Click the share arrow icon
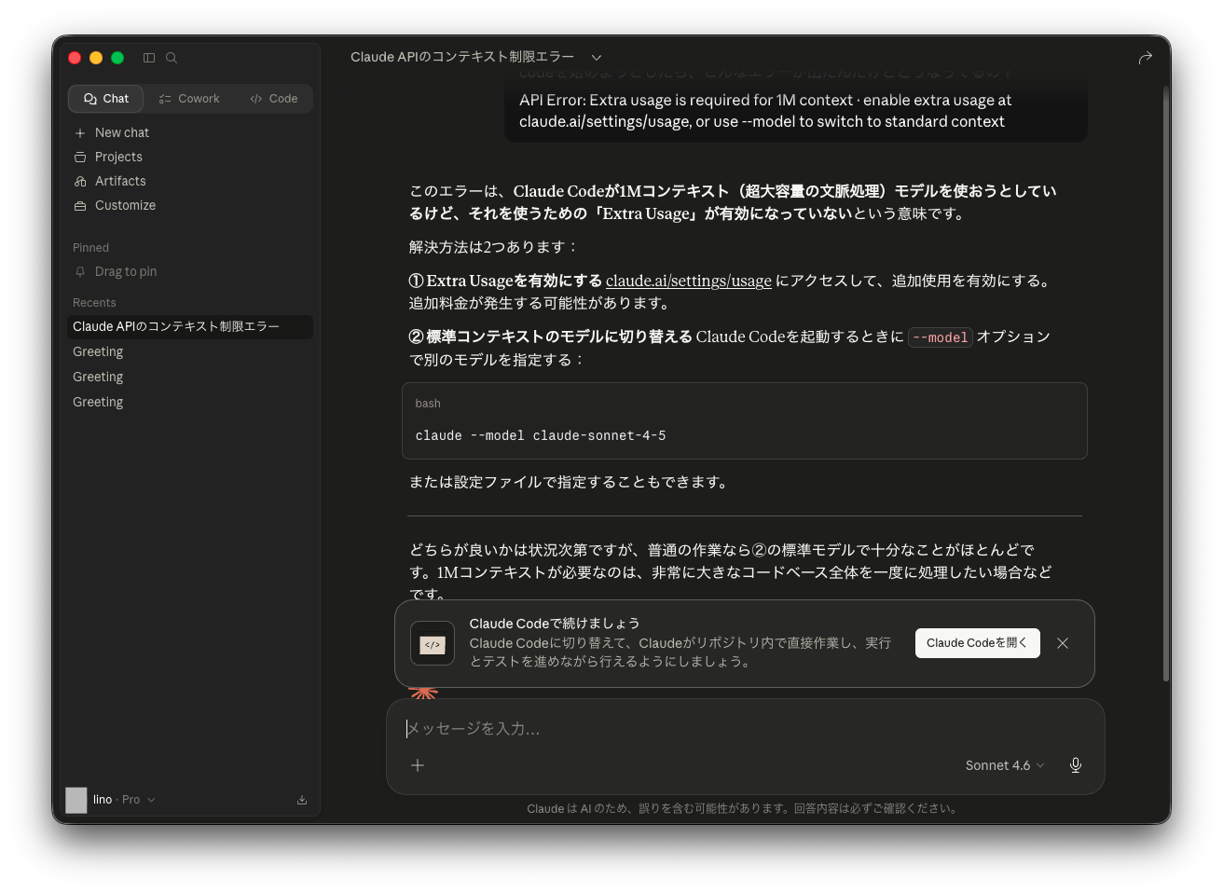The height and width of the screenshot is (893, 1223). coord(1146,58)
